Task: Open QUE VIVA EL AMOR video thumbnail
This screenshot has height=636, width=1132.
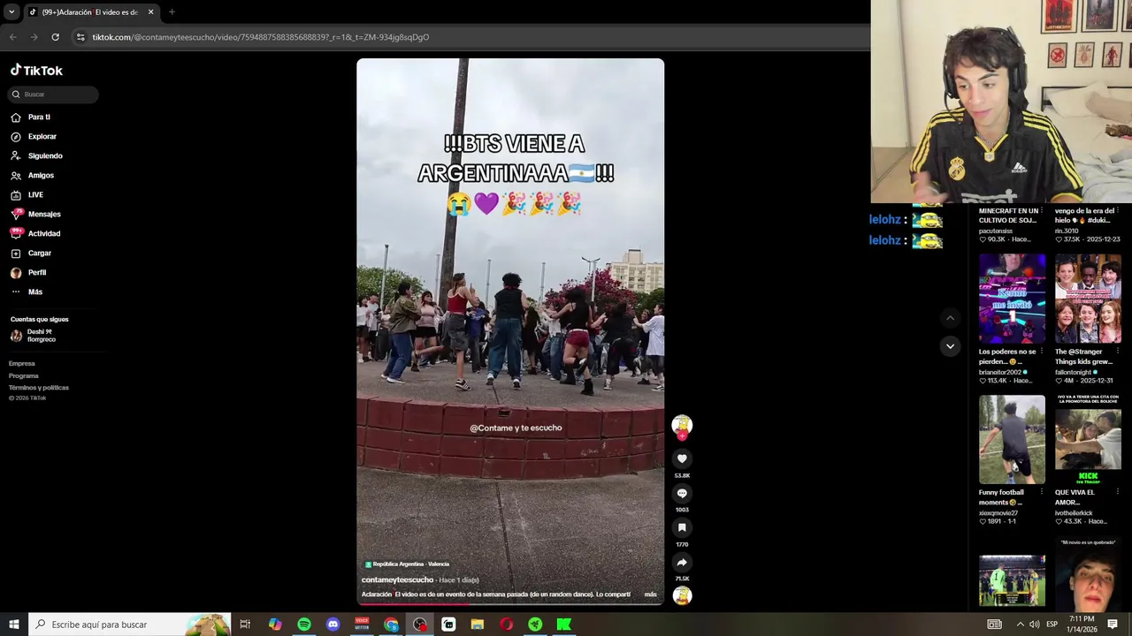Action: [x=1088, y=440]
